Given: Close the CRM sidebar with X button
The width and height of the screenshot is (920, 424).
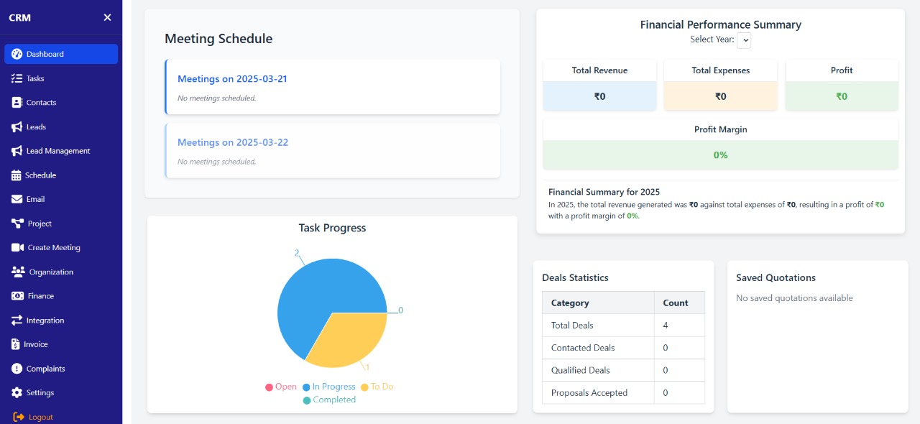Looking at the screenshot, I should tap(107, 17).
